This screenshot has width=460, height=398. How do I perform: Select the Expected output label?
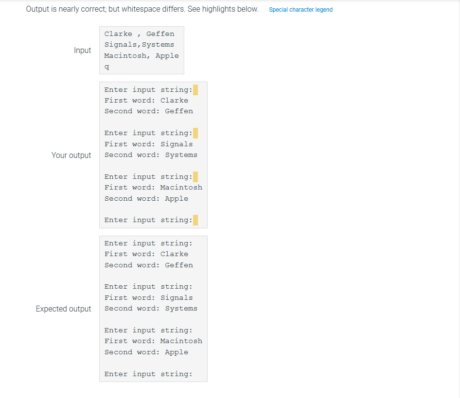[63, 309]
